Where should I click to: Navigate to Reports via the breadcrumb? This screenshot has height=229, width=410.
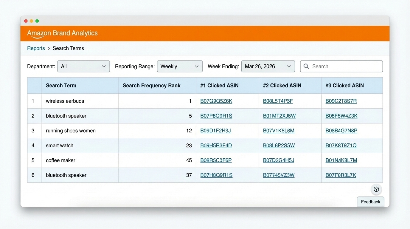coord(36,48)
